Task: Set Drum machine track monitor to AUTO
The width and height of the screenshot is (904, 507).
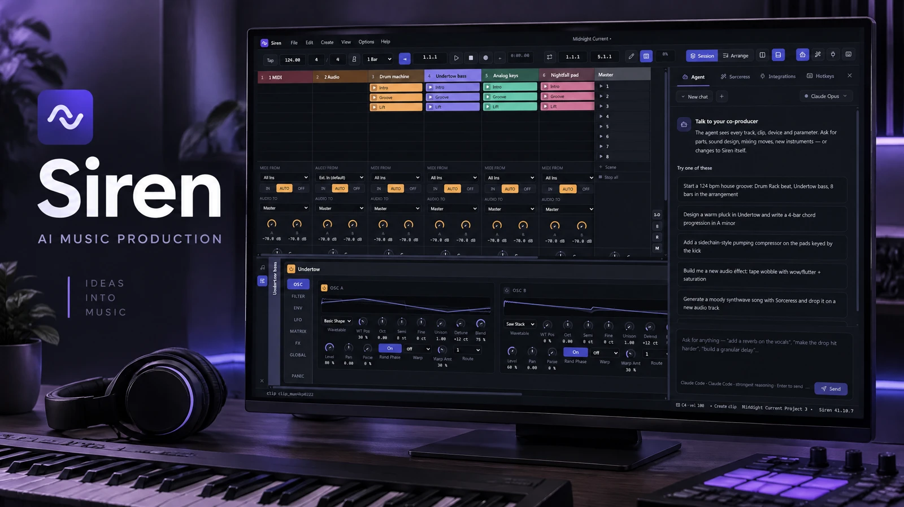Action: pyautogui.click(x=395, y=189)
